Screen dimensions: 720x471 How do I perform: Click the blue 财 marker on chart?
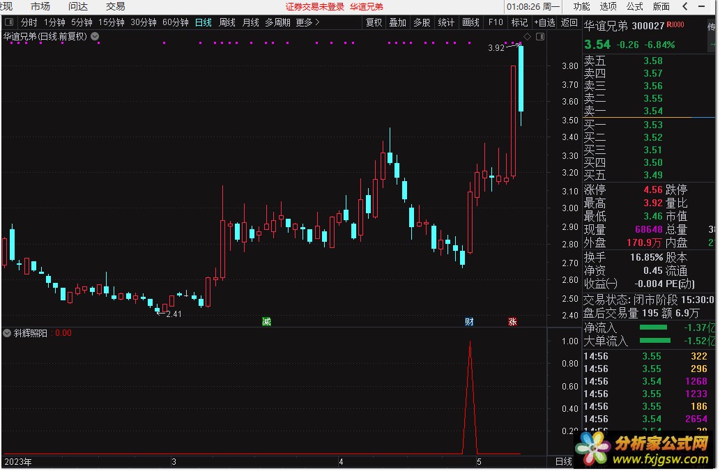pyautogui.click(x=469, y=321)
